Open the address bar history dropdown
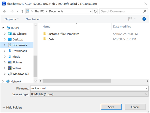The width and height of the screenshot is (150, 113). tap(90, 11)
